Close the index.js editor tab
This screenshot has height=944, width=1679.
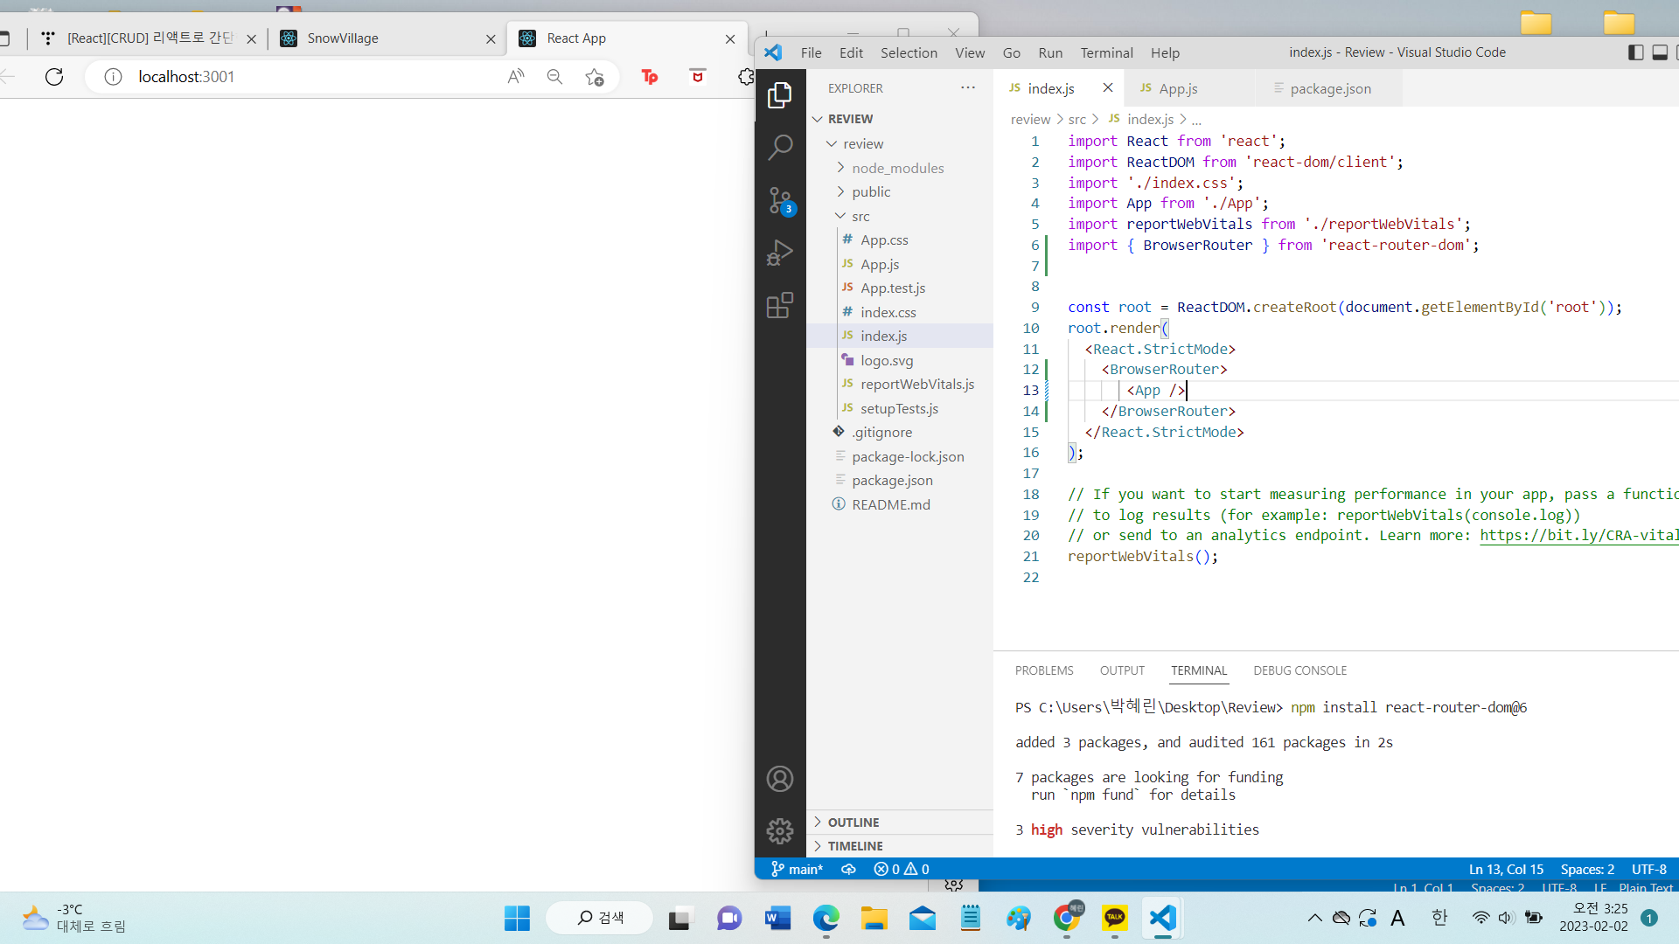(x=1108, y=87)
